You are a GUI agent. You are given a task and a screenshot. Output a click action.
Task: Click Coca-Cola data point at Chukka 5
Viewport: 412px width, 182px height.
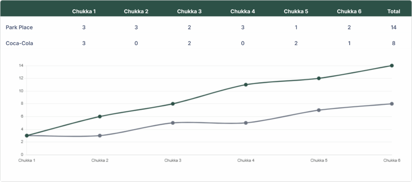point(319,110)
